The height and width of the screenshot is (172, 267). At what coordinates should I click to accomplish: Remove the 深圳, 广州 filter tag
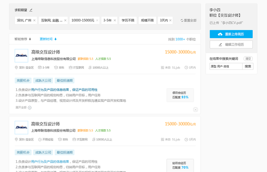(x=34, y=20)
